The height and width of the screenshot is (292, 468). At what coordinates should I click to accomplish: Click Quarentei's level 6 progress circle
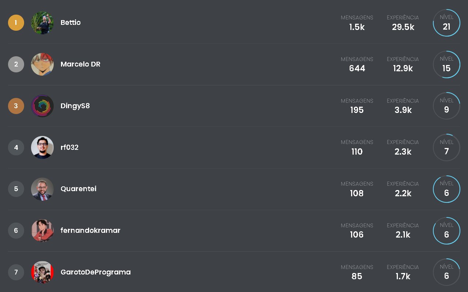(446, 189)
